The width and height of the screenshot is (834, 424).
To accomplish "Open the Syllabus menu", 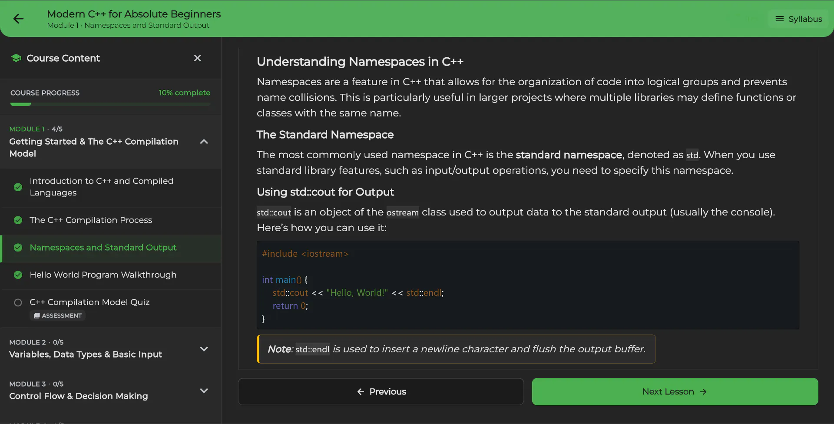I will pos(798,19).
